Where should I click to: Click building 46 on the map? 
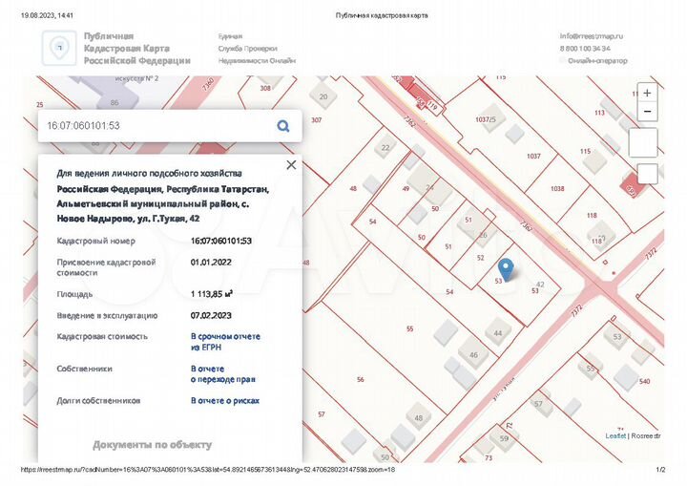[x=473, y=353]
